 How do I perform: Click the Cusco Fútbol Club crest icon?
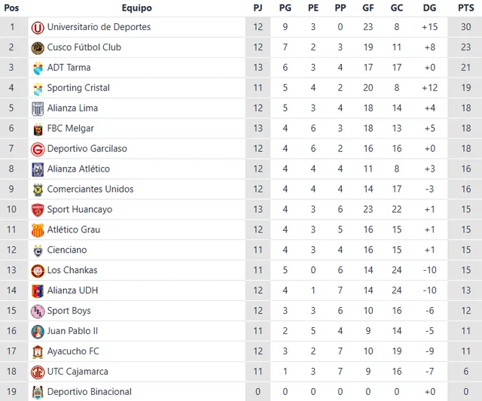click(x=38, y=47)
